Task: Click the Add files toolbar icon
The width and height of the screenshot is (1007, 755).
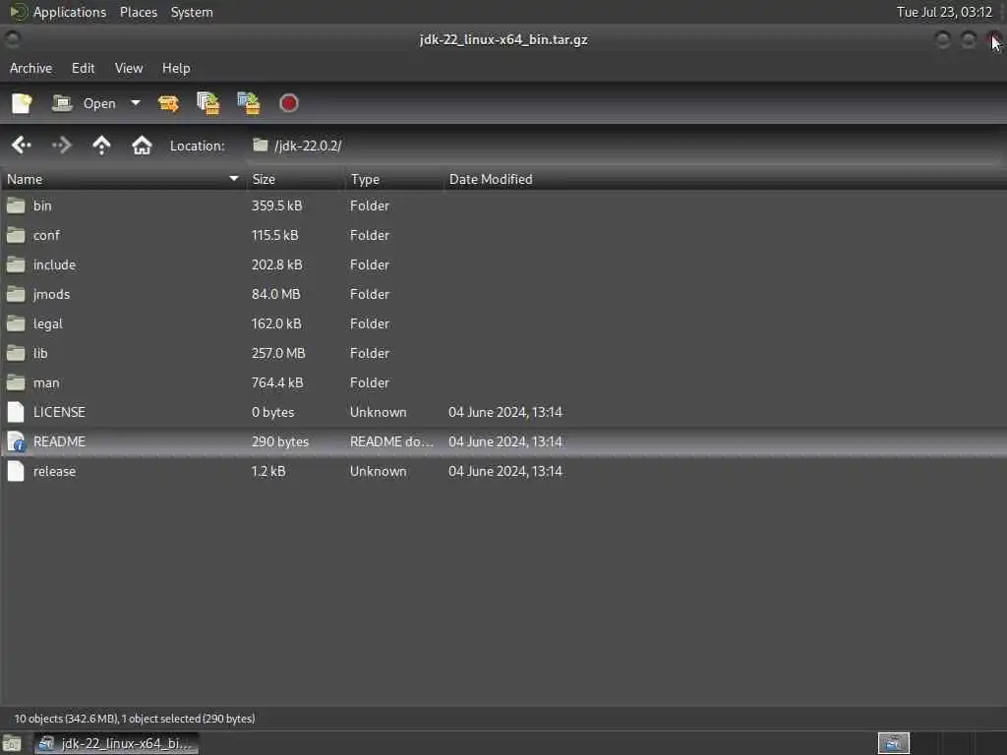Action: [208, 103]
